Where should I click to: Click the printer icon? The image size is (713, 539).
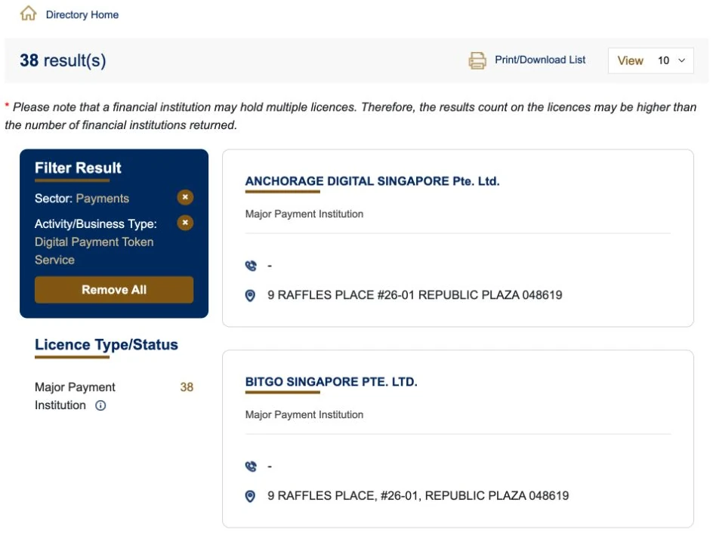tap(477, 60)
